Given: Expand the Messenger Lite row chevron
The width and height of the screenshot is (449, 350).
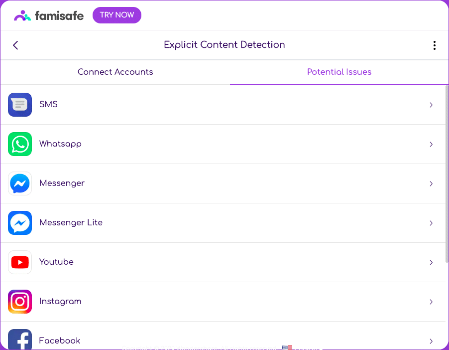Looking at the screenshot, I should click(x=431, y=223).
